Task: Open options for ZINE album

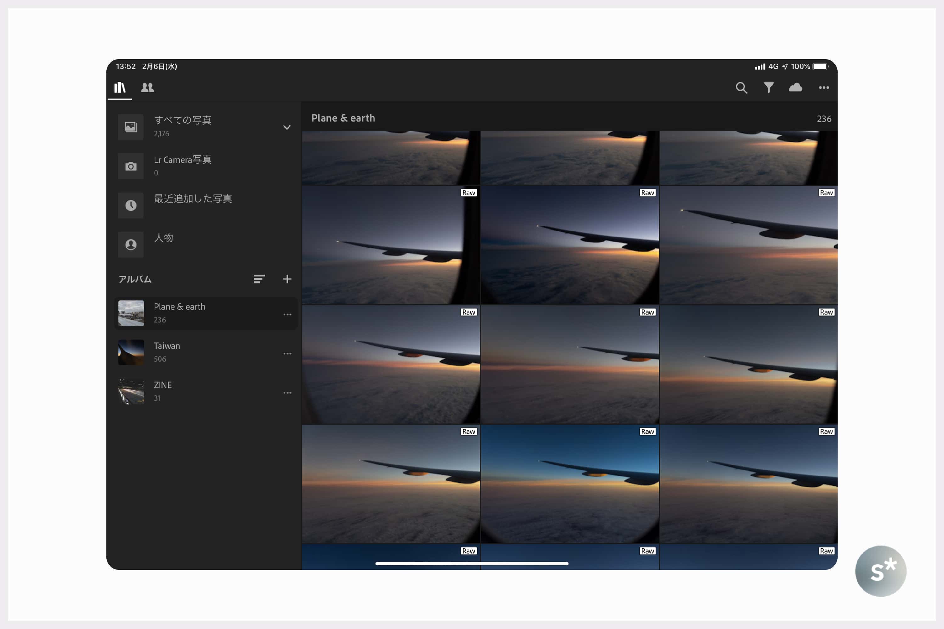Action: coord(287,393)
